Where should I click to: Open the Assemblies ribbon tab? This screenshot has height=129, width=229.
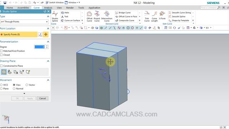(x=23, y=8)
